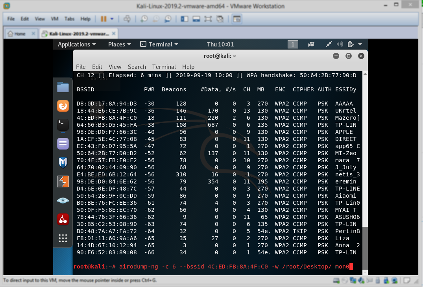The image size is (423, 287).
Task: Open the VMware File menu
Action: point(11,19)
